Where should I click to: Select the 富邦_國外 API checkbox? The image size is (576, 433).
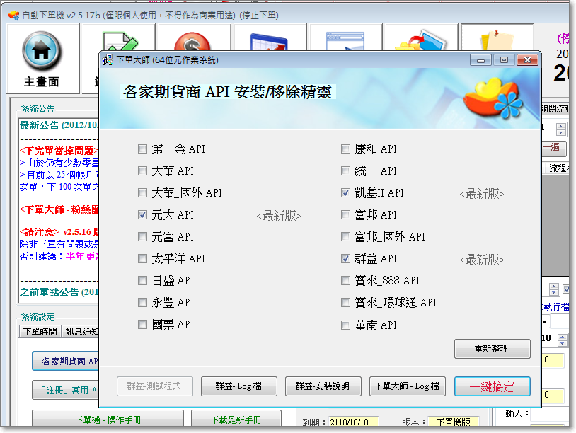(x=346, y=237)
